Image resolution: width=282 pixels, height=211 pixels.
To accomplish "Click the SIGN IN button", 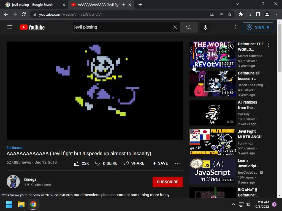I will pyautogui.click(x=258, y=27).
